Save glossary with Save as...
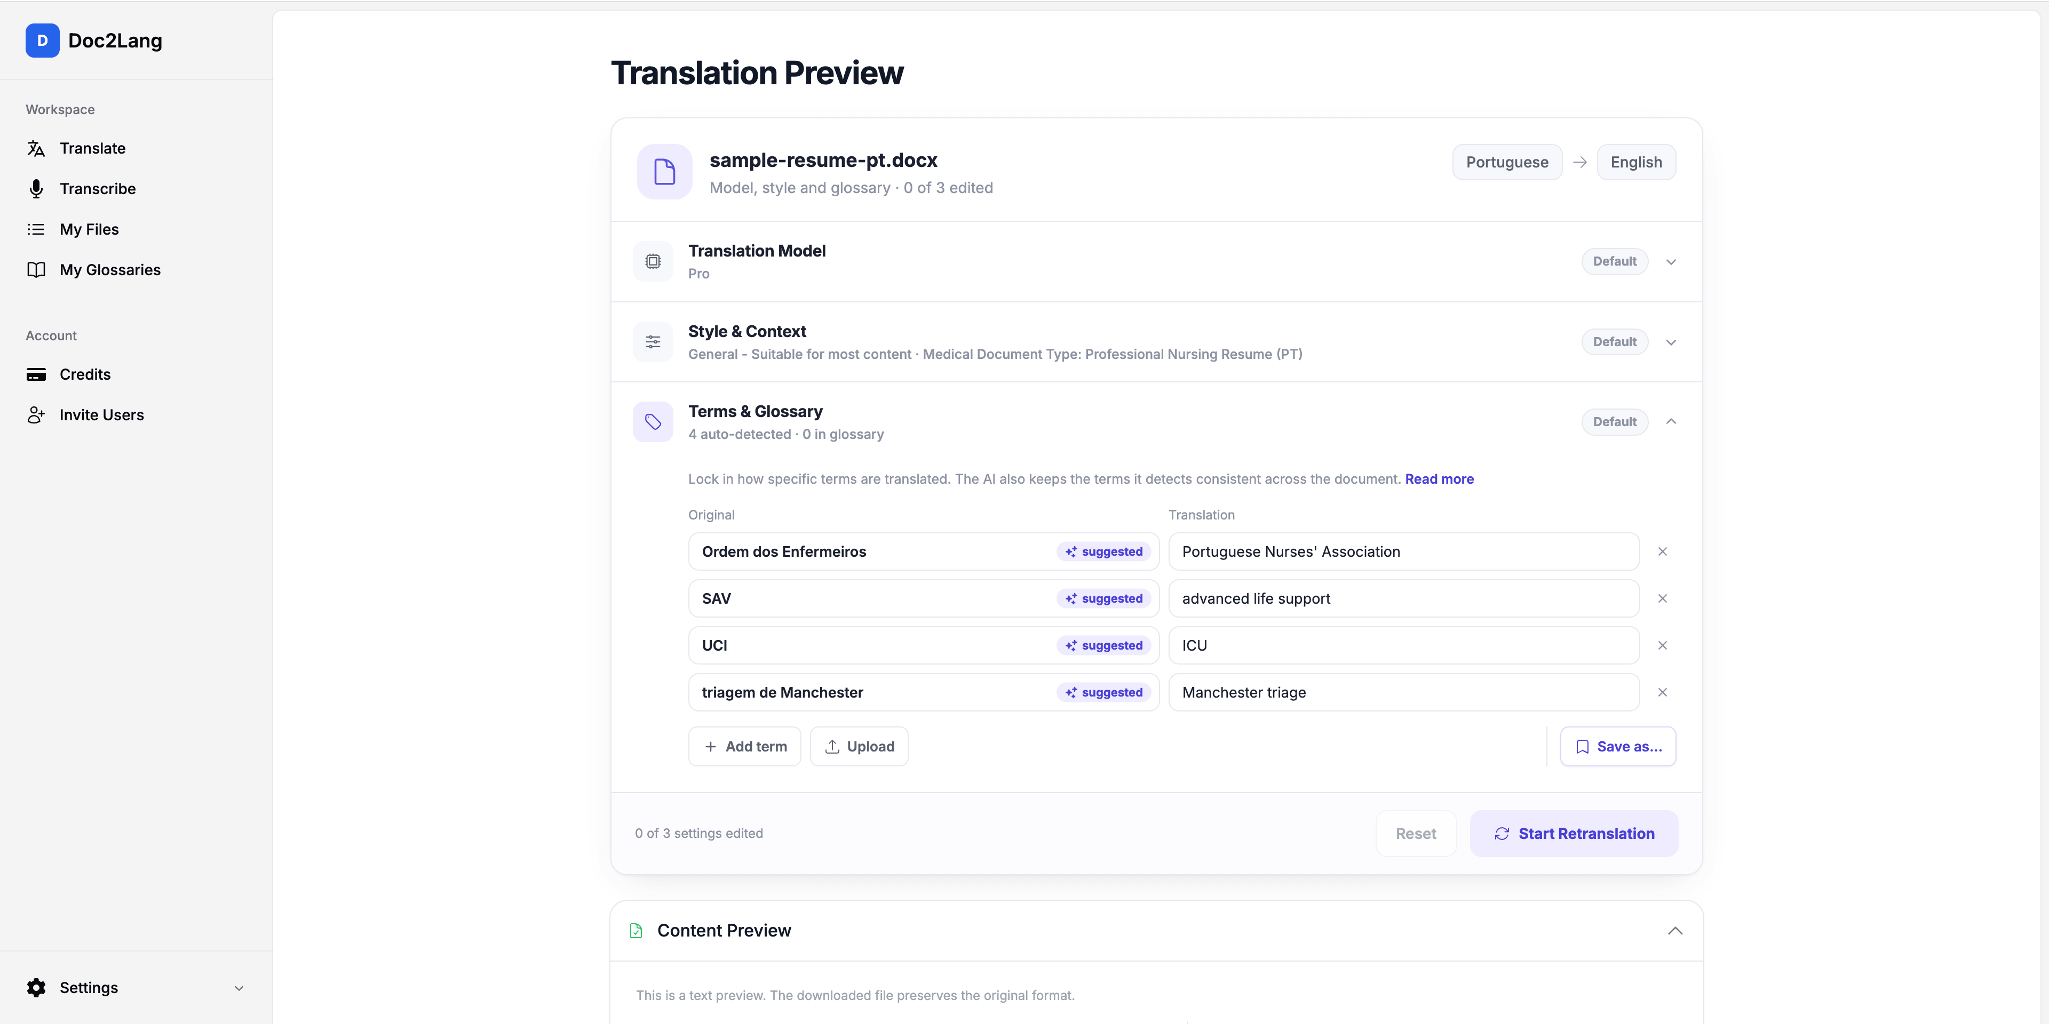This screenshot has width=2049, height=1024. tap(1618, 747)
